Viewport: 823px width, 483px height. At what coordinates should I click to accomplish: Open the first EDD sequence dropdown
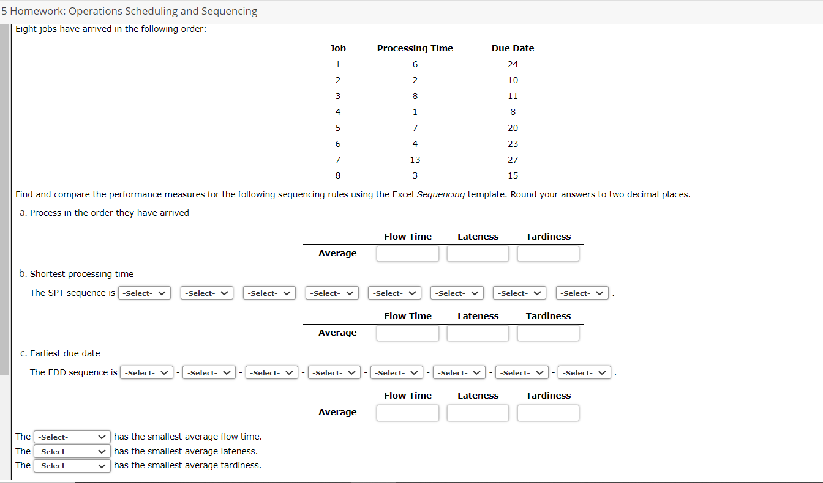146,372
